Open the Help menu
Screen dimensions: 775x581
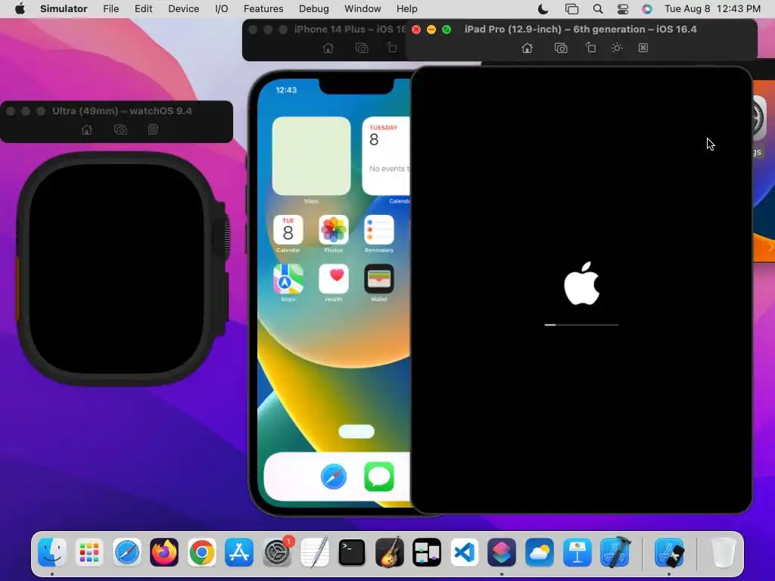pos(406,9)
